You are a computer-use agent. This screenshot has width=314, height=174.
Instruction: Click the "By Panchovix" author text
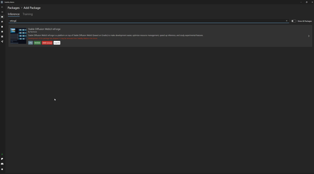(x=33, y=32)
